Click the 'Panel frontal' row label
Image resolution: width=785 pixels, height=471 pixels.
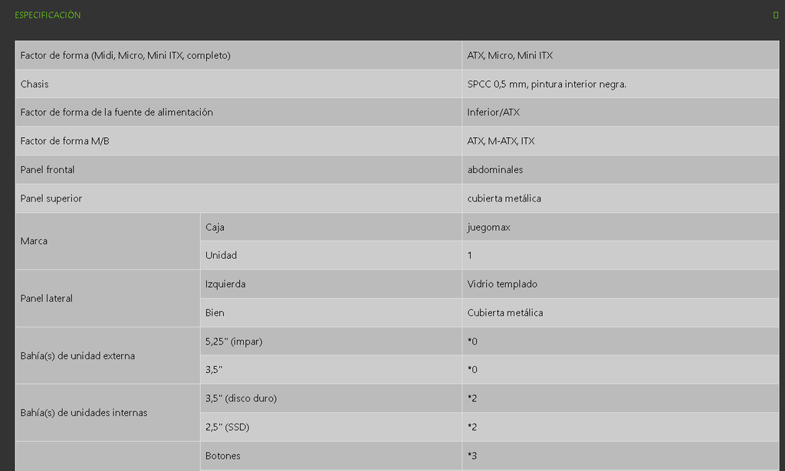48,169
